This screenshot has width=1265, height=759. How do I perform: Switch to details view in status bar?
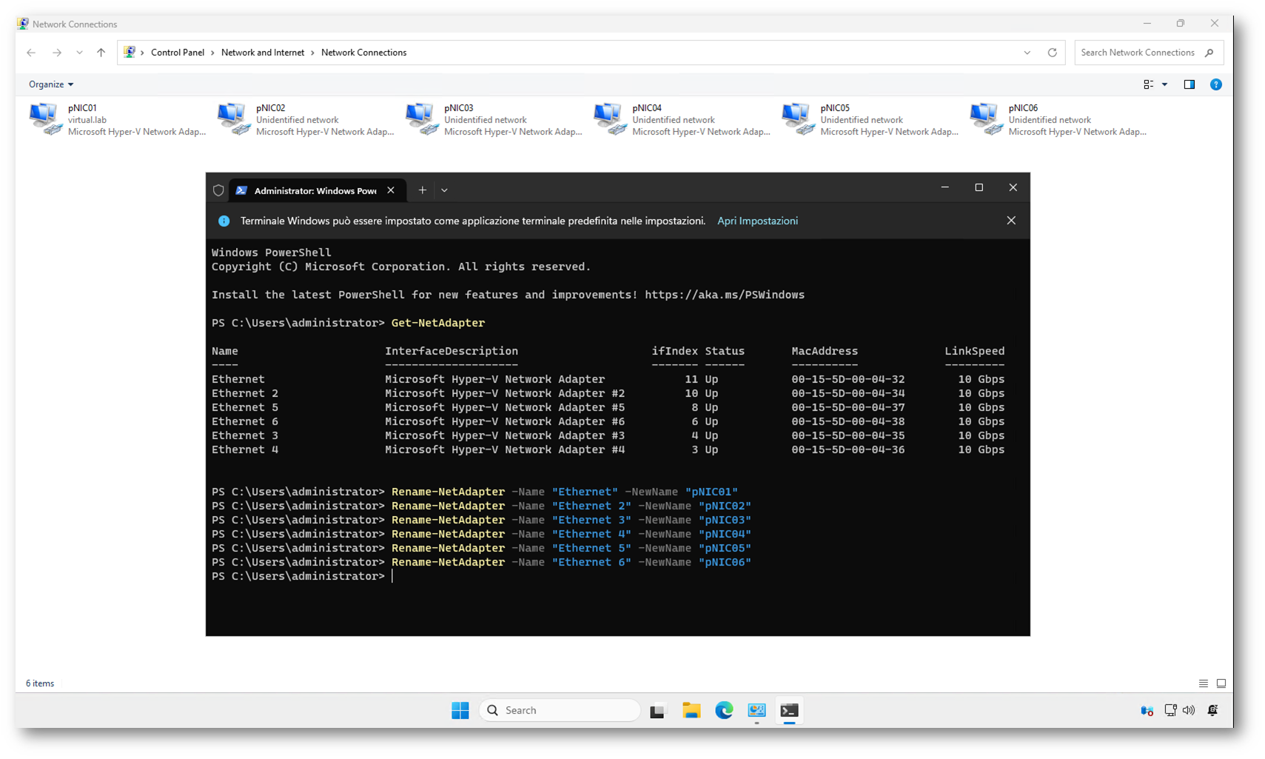click(x=1203, y=683)
